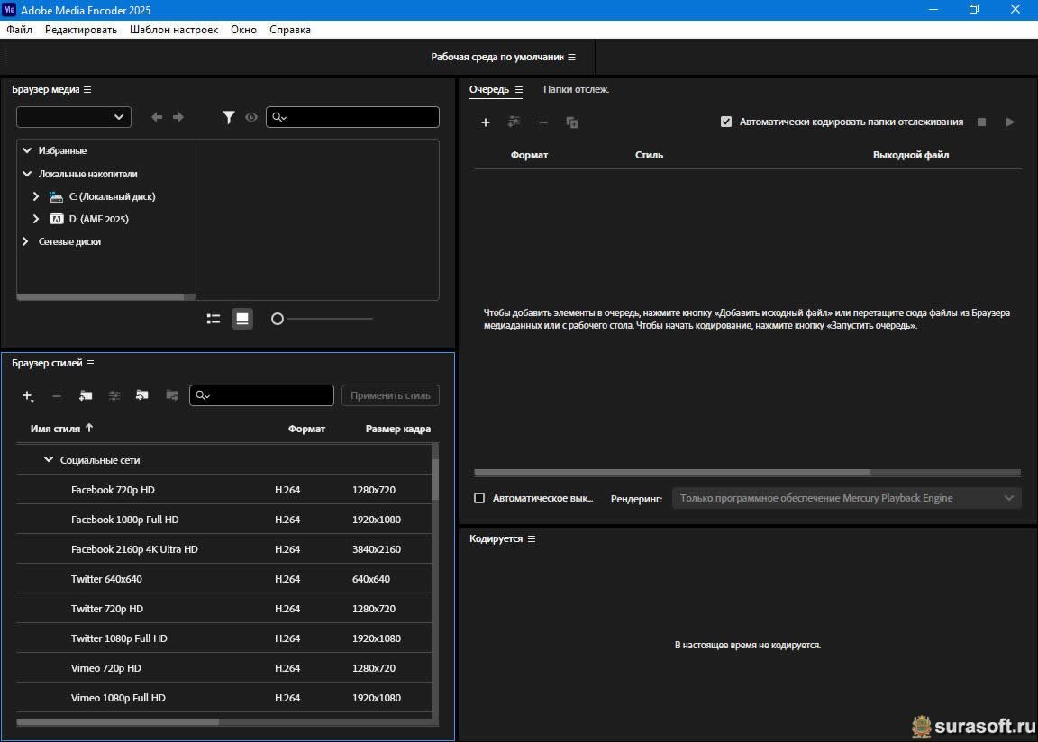Open the Queue panel menu icon

pyautogui.click(x=519, y=89)
